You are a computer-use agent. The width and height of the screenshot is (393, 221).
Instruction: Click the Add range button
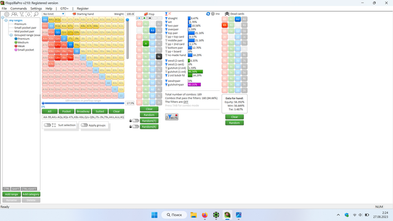click(x=12, y=194)
